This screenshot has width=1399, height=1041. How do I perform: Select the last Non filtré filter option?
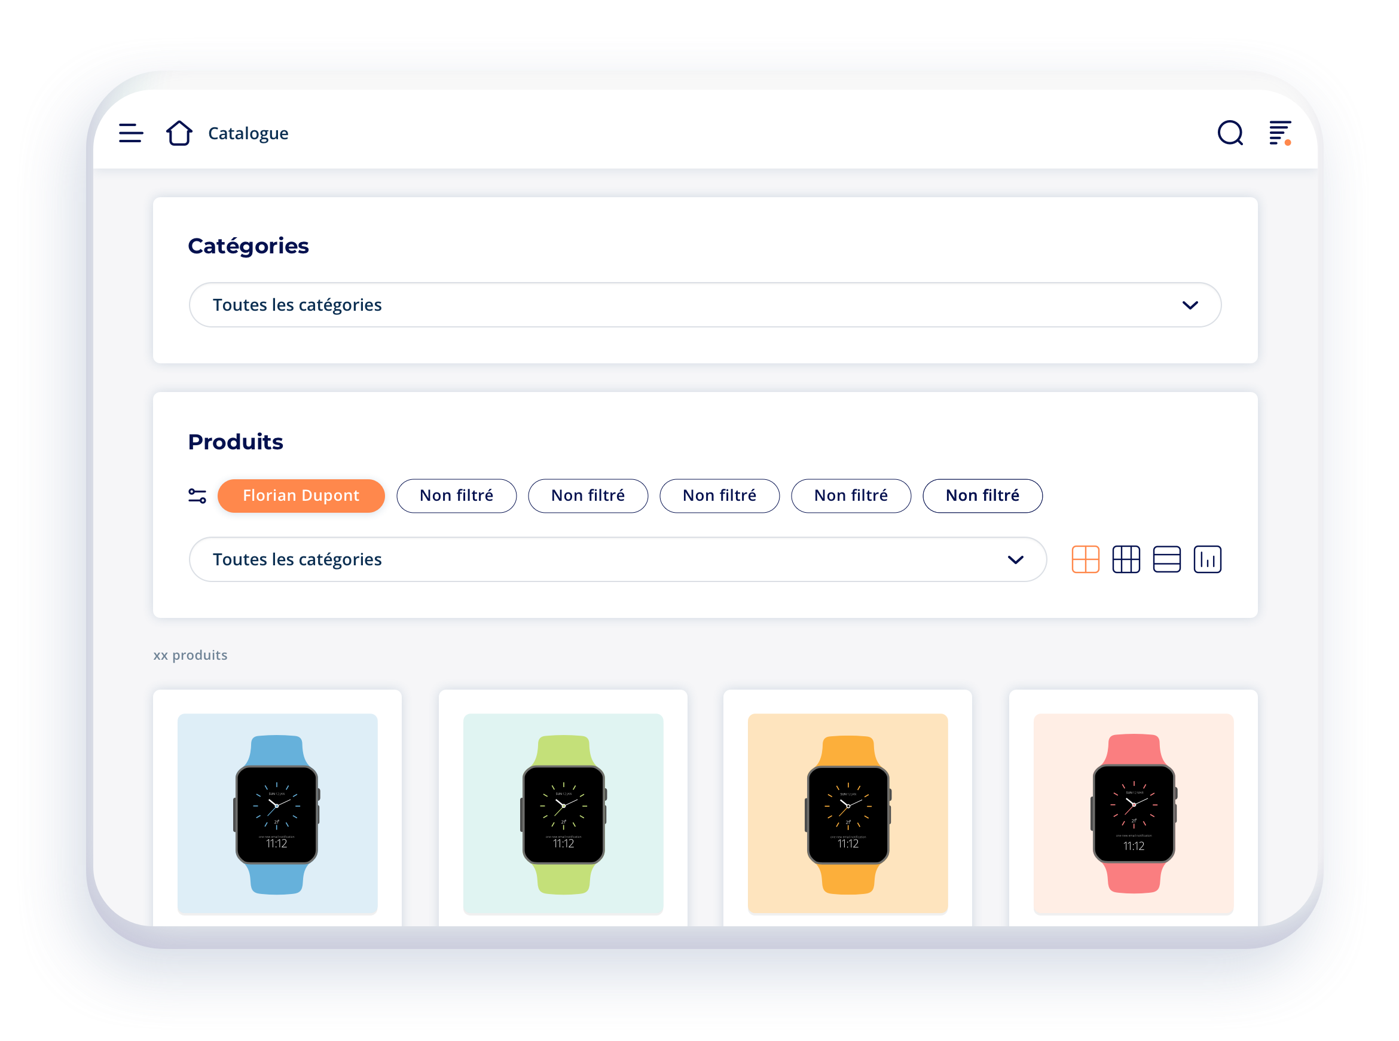tap(983, 495)
